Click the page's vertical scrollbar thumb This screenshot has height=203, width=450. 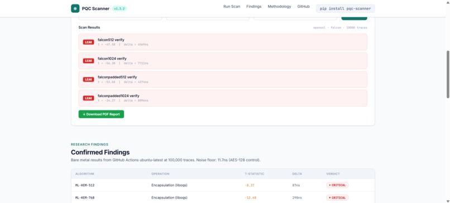tap(448, 75)
